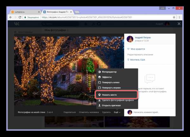This screenshot has width=190, height=137.
Task: Click the address bar URL
Action: coord(87,17)
